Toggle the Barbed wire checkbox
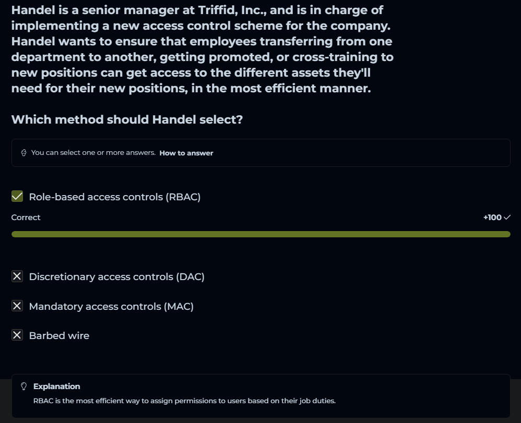The image size is (521, 423). click(x=17, y=335)
